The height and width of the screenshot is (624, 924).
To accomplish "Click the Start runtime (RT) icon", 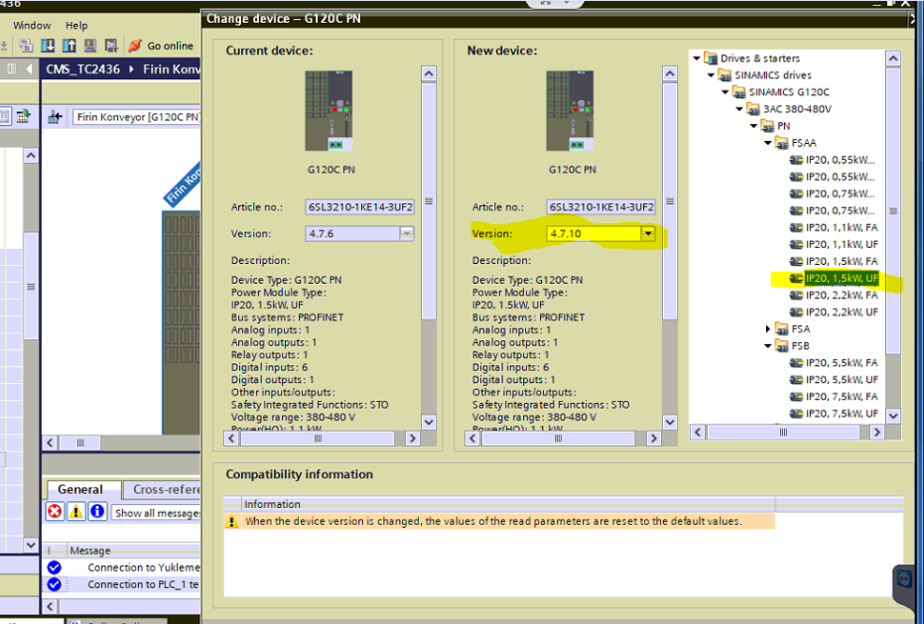I will [x=111, y=46].
